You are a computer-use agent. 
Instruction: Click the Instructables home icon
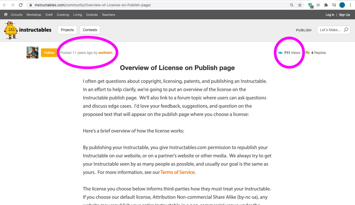[x=6, y=15]
